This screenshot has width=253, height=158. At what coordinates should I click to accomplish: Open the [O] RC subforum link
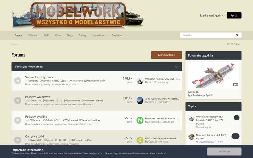click(x=58, y=140)
